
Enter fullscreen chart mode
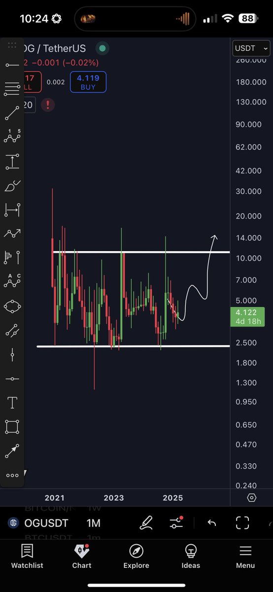click(x=242, y=523)
